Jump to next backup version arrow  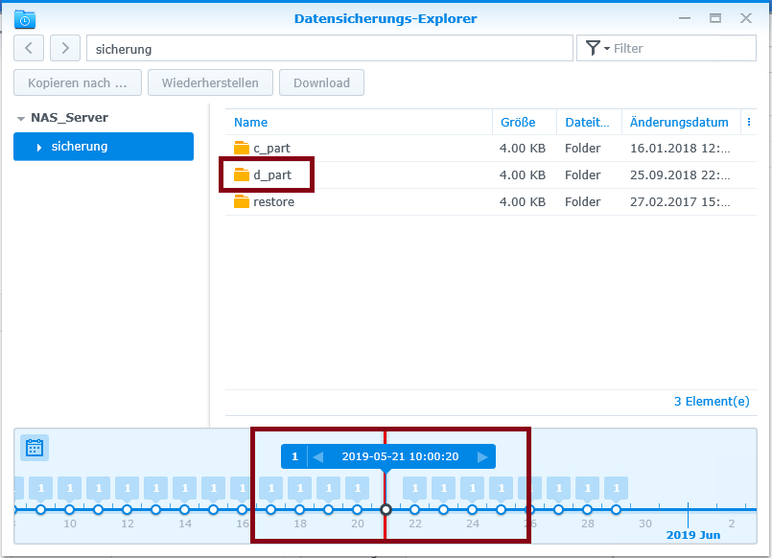(x=482, y=457)
